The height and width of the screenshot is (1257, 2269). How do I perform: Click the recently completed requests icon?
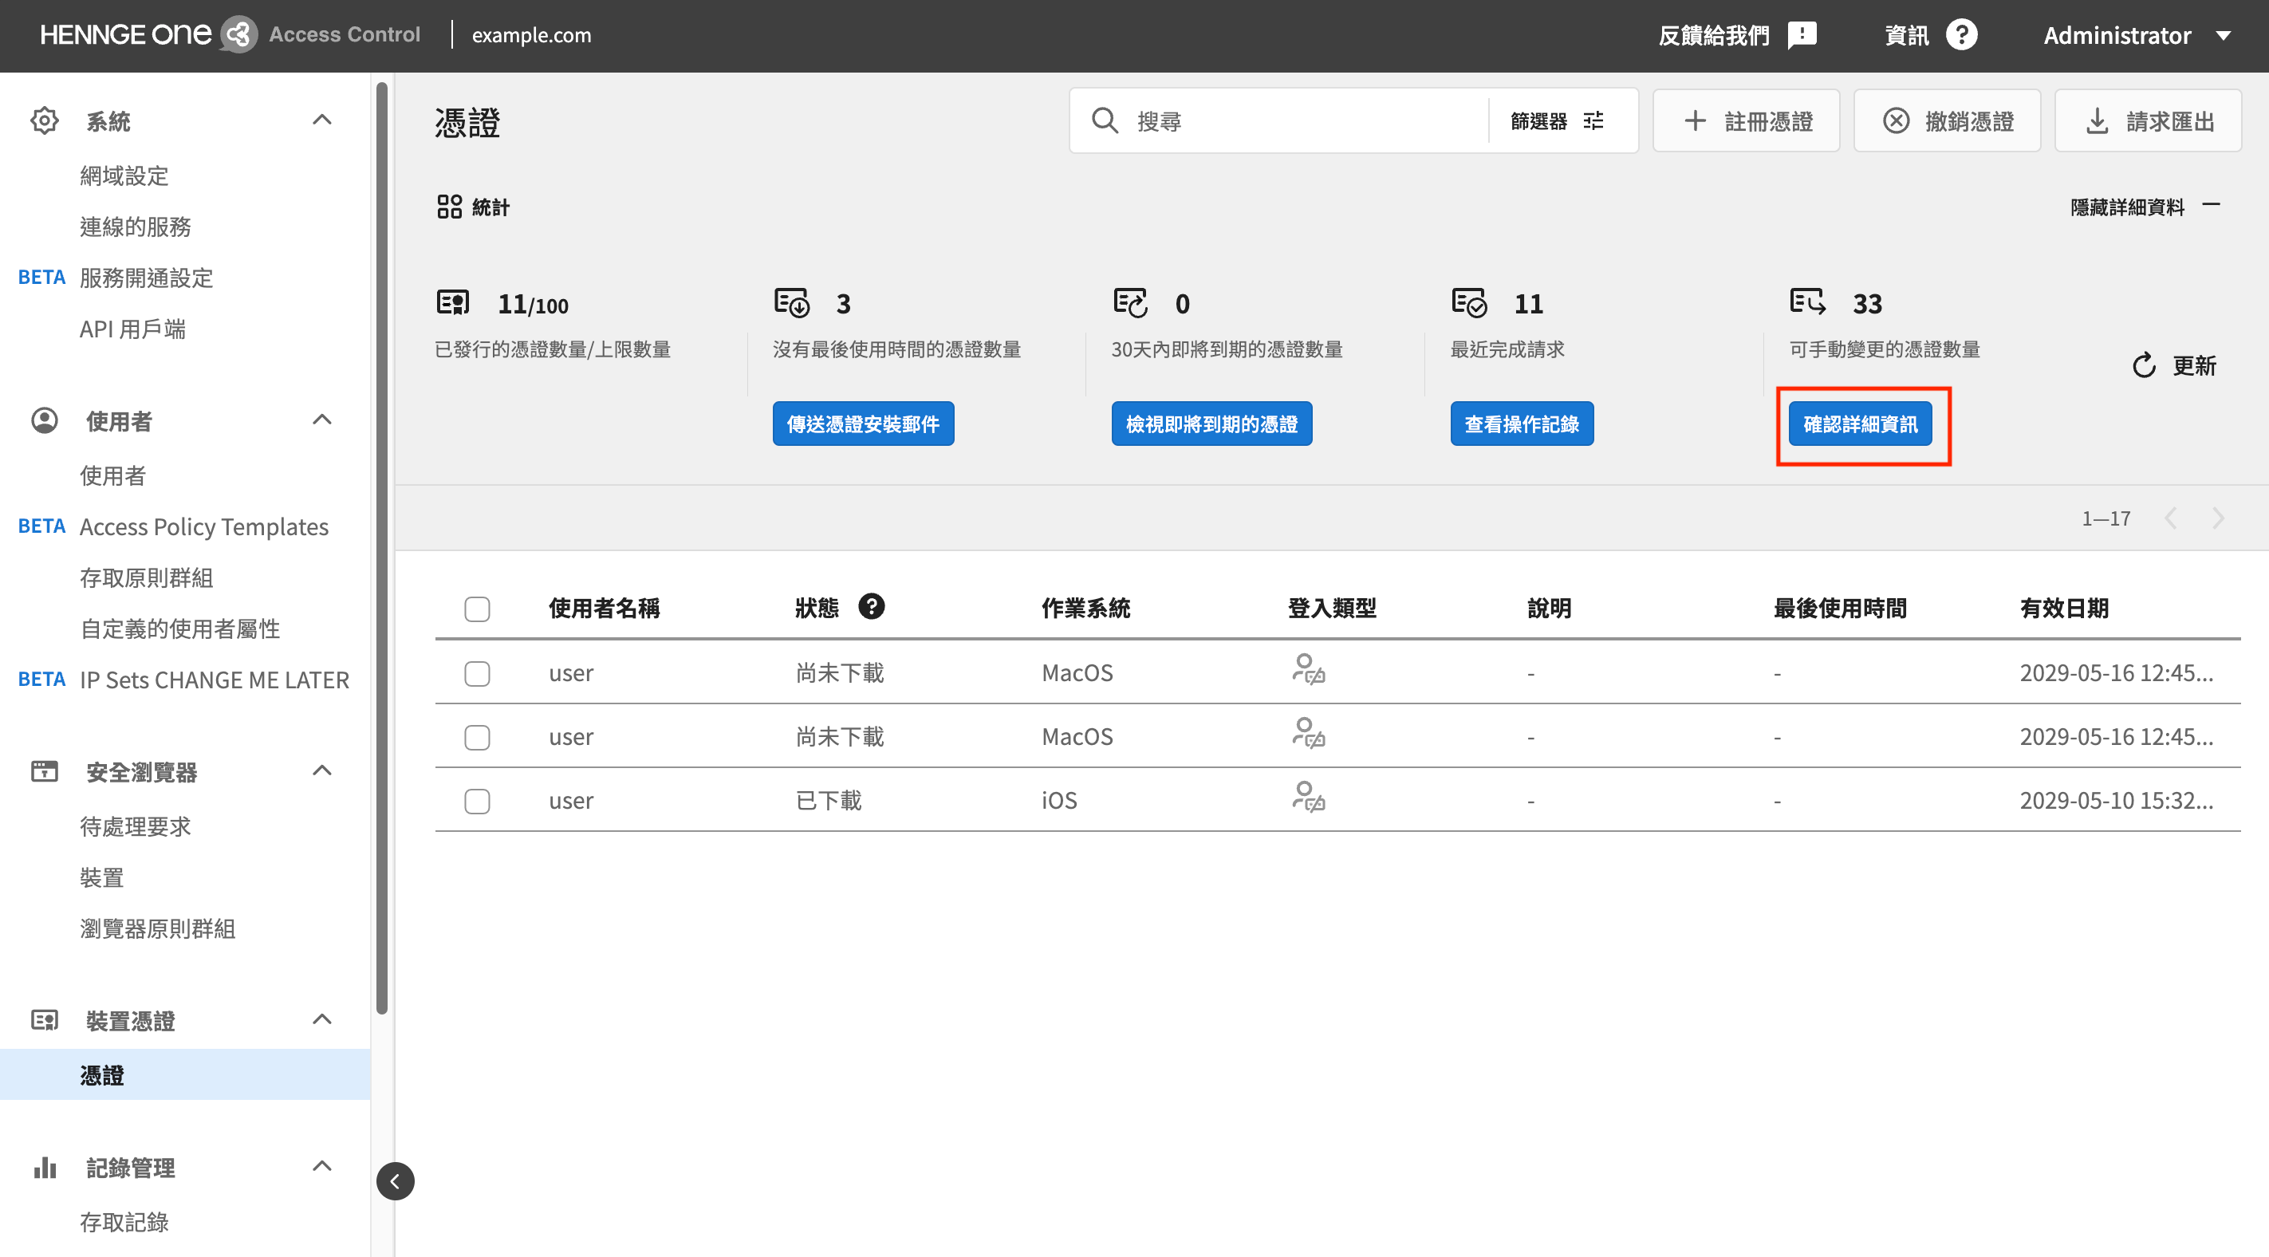(x=1469, y=303)
